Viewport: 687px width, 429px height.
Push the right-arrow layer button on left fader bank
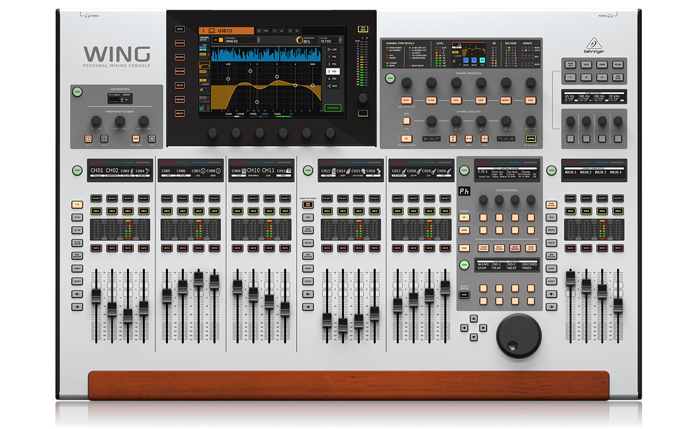coord(77,307)
